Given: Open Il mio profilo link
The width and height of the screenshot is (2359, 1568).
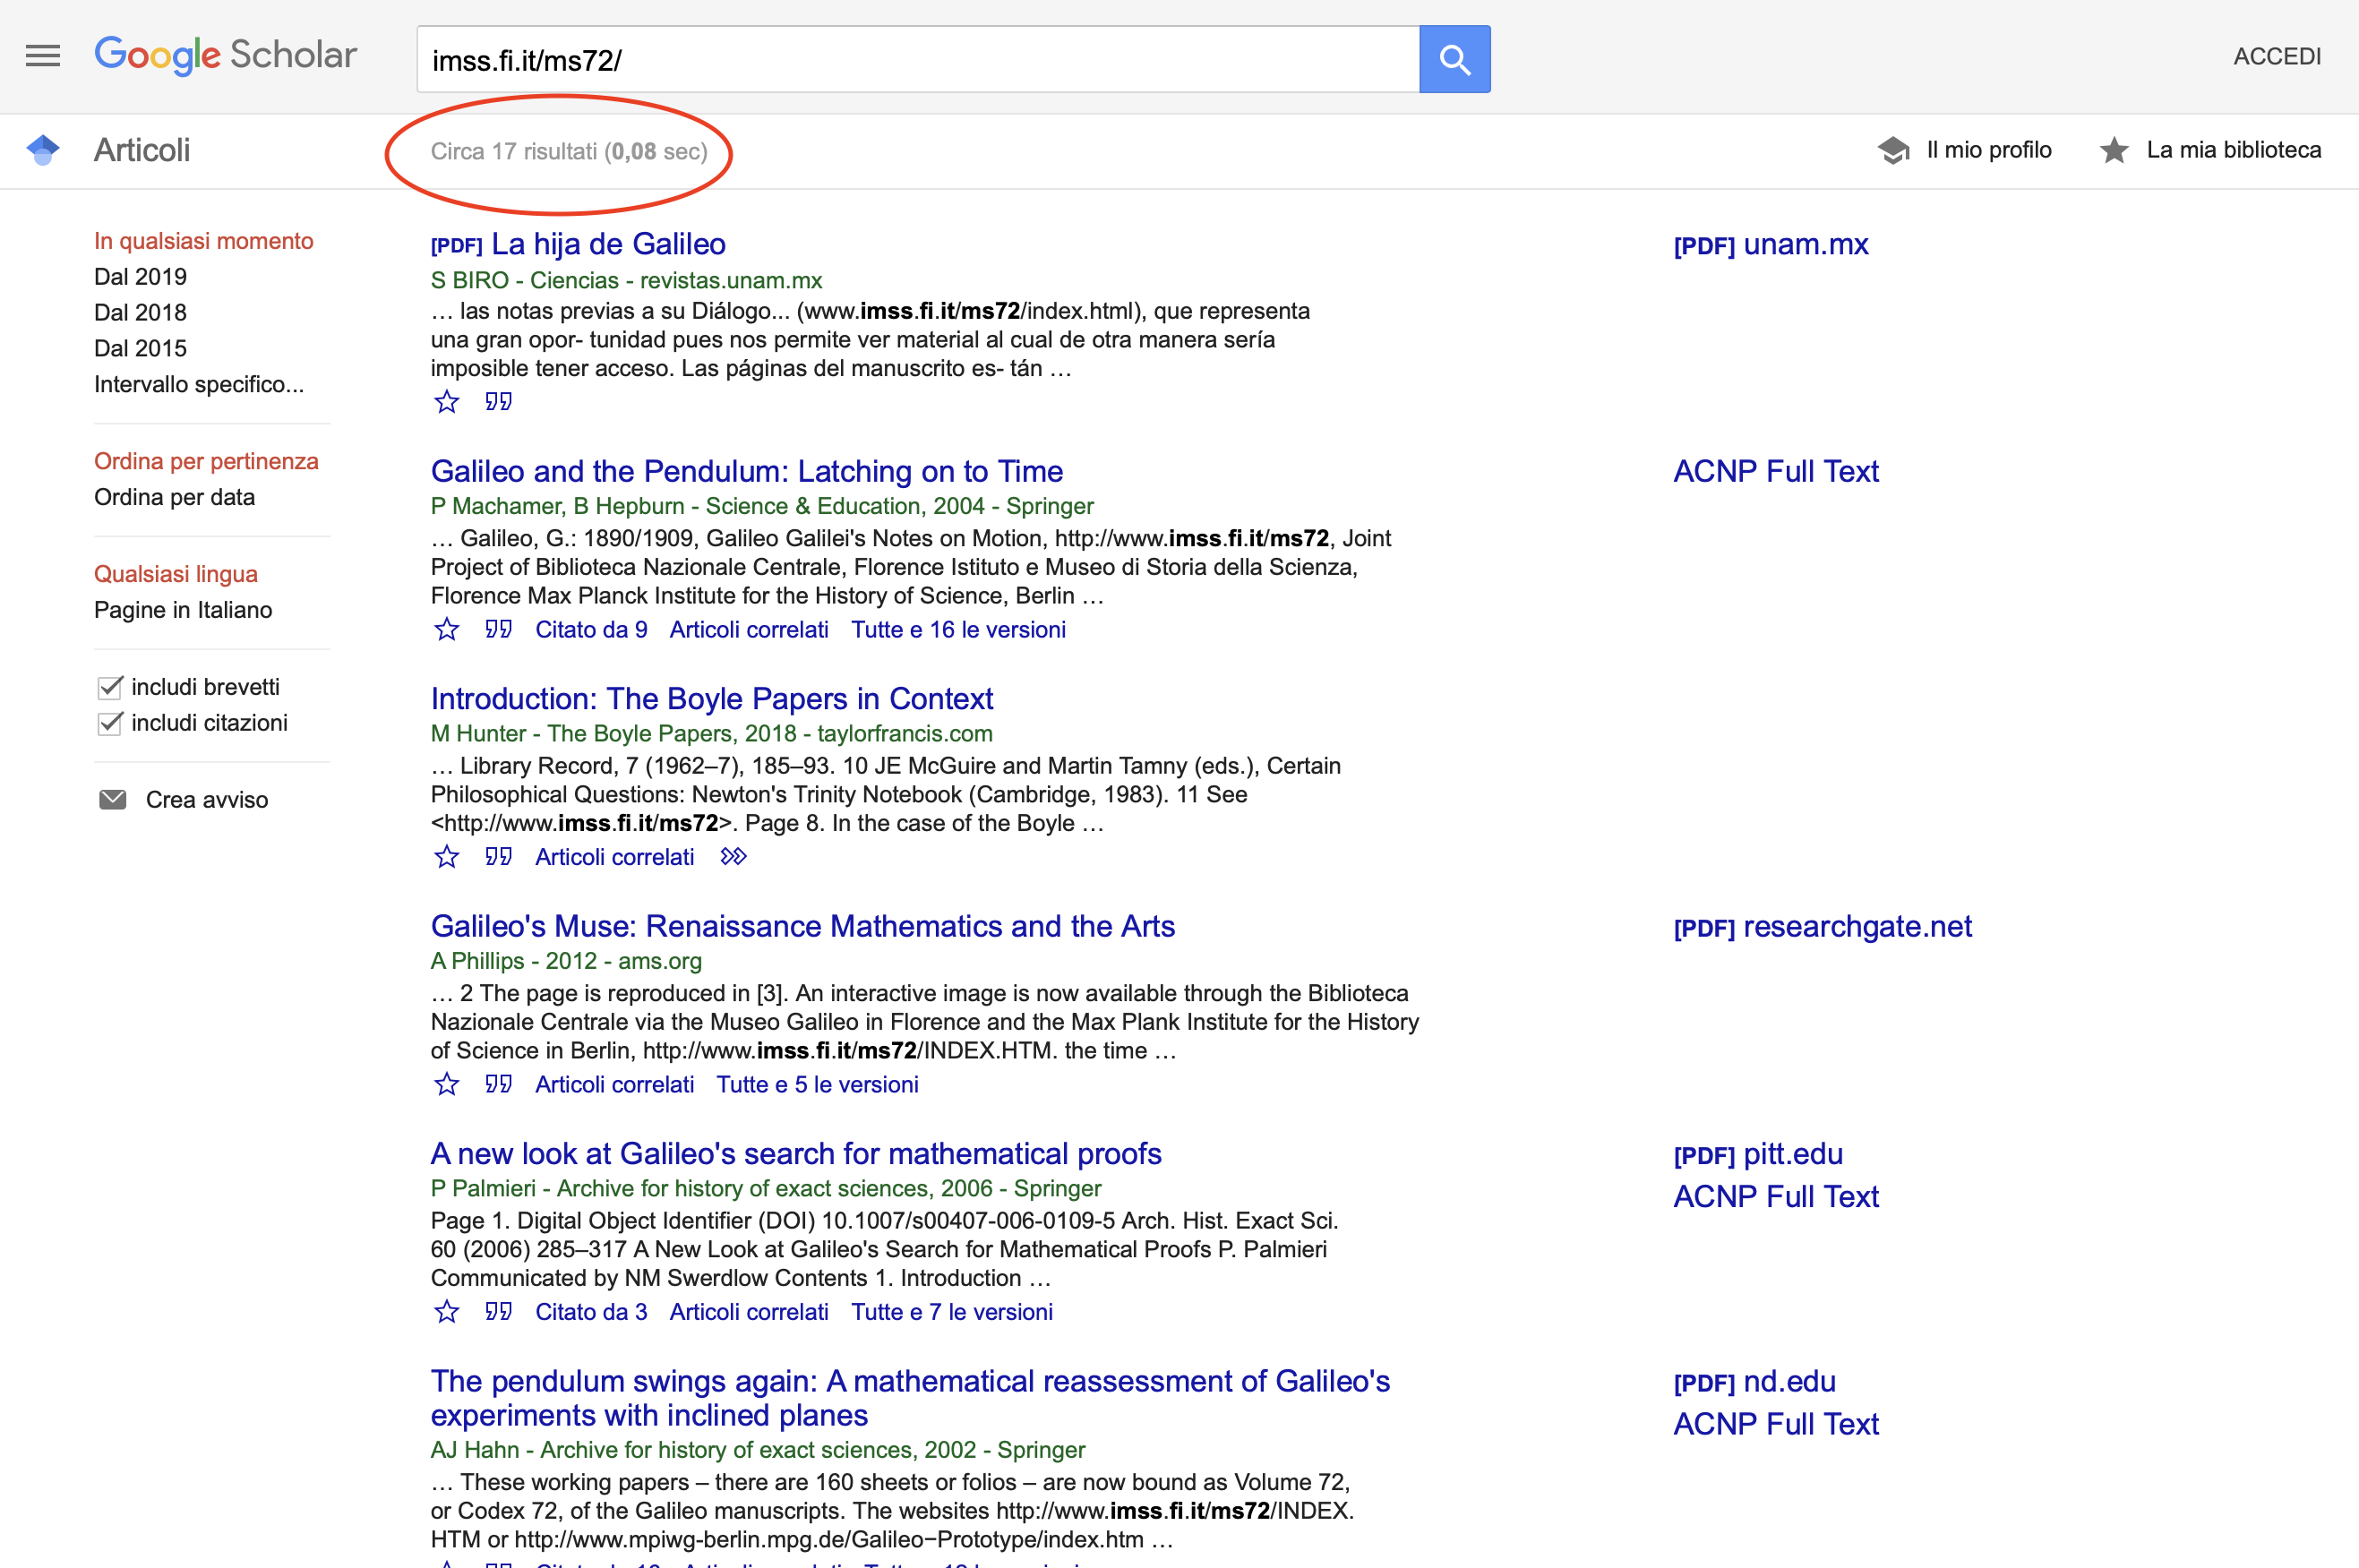Looking at the screenshot, I should [1989, 150].
